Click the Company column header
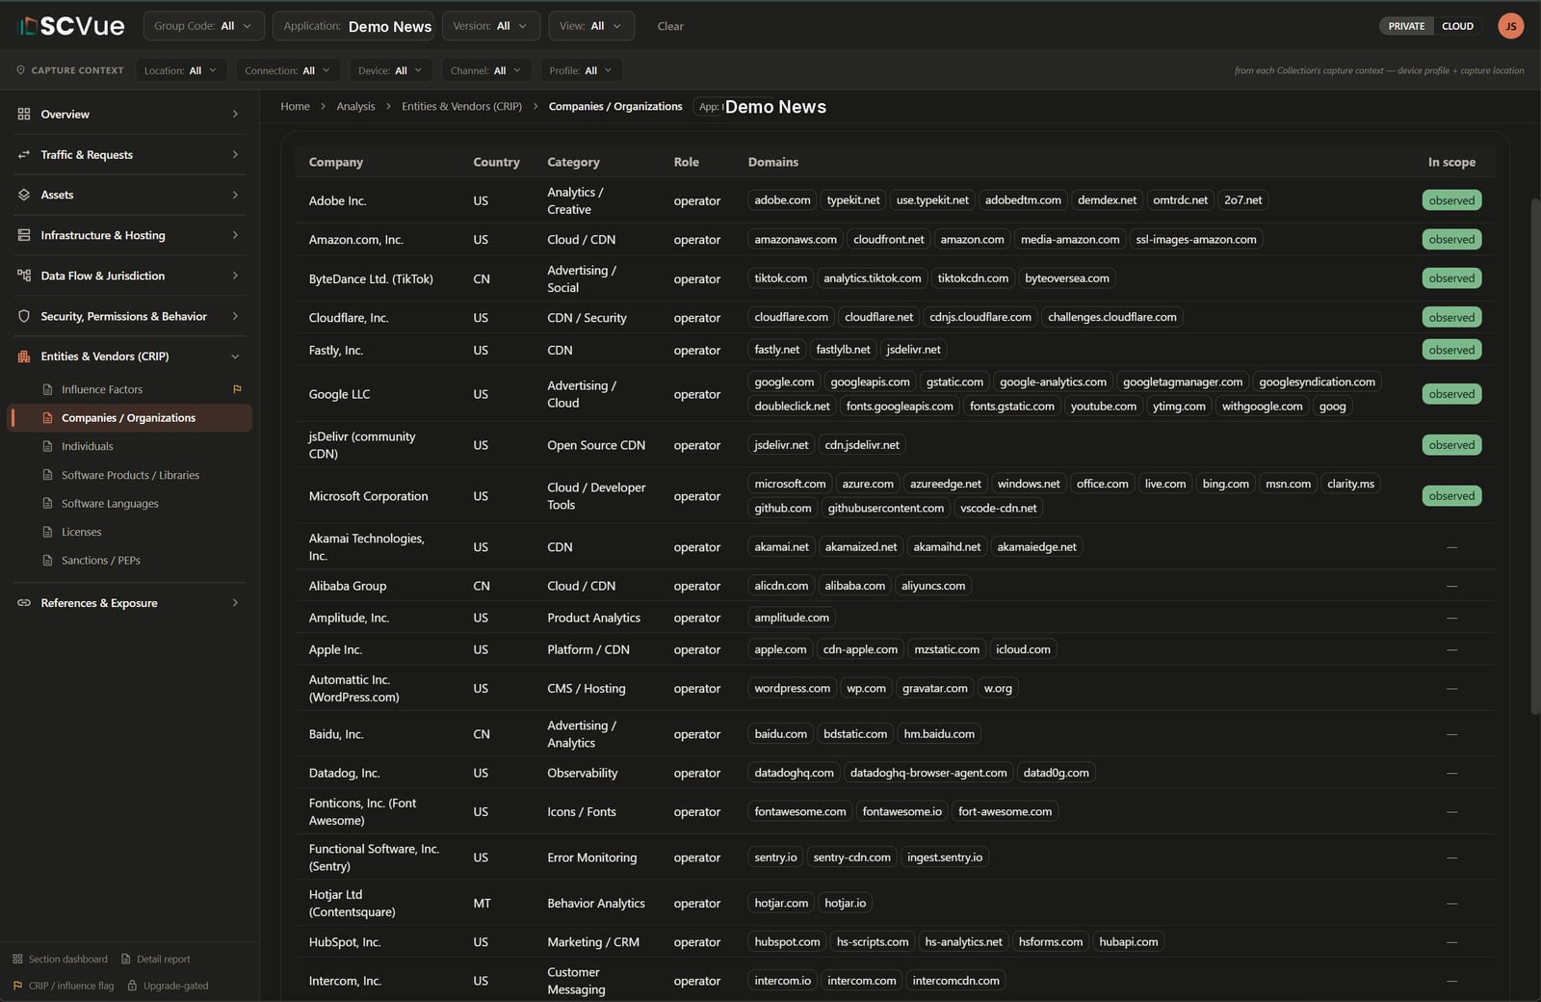The image size is (1541, 1002). click(x=336, y=162)
